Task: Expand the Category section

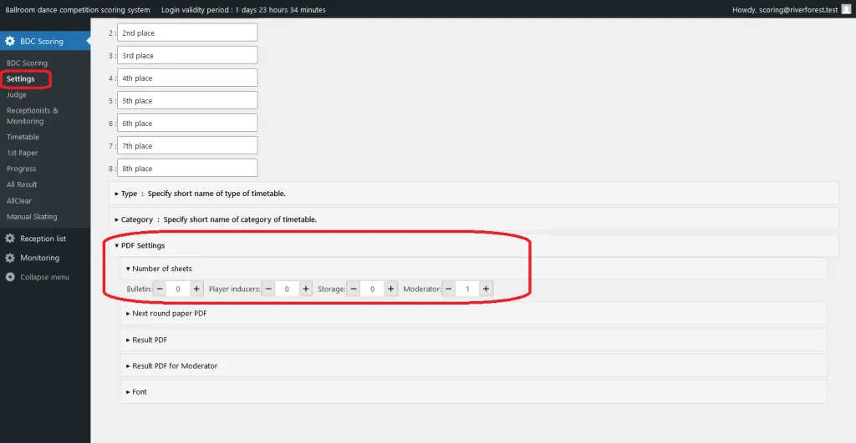Action: coord(134,219)
